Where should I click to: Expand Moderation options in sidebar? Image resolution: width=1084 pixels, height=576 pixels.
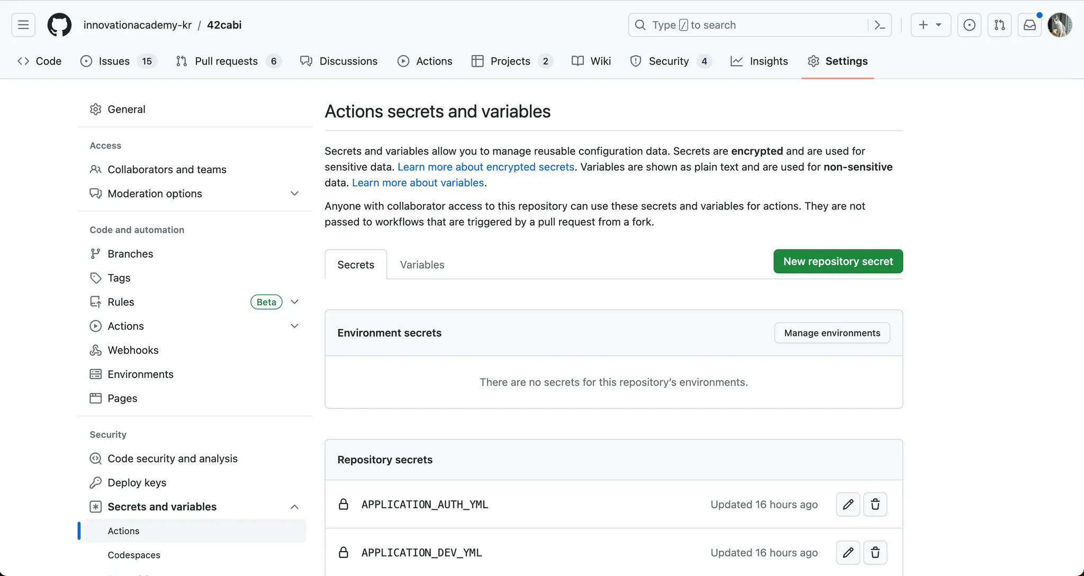point(295,194)
